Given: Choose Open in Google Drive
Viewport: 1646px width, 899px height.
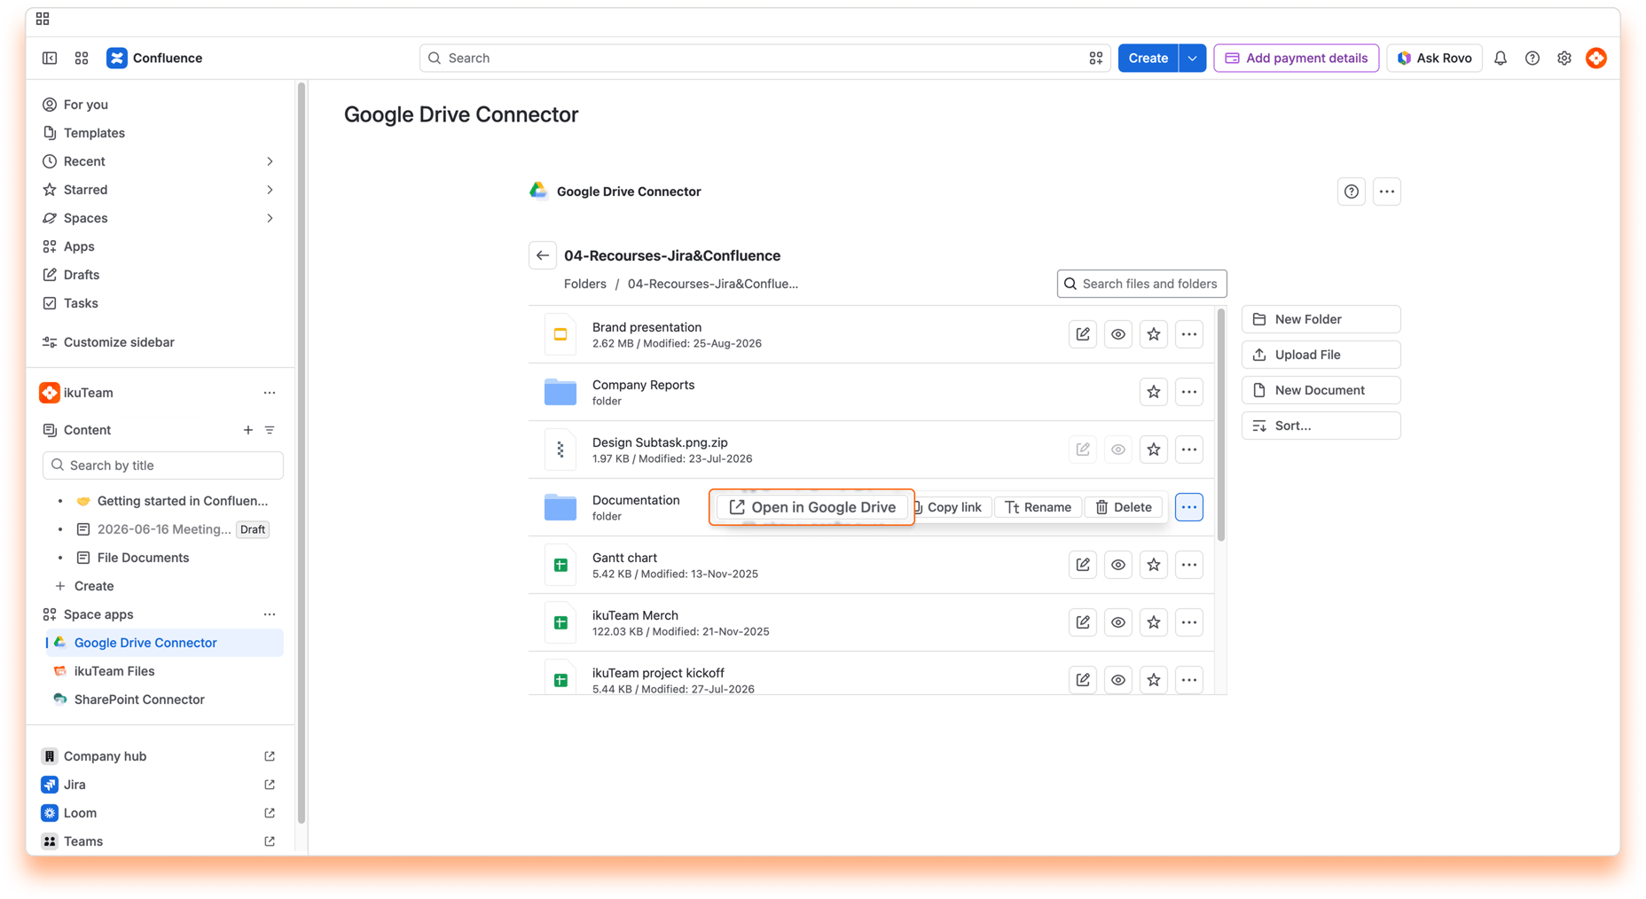Looking at the screenshot, I should coord(812,507).
